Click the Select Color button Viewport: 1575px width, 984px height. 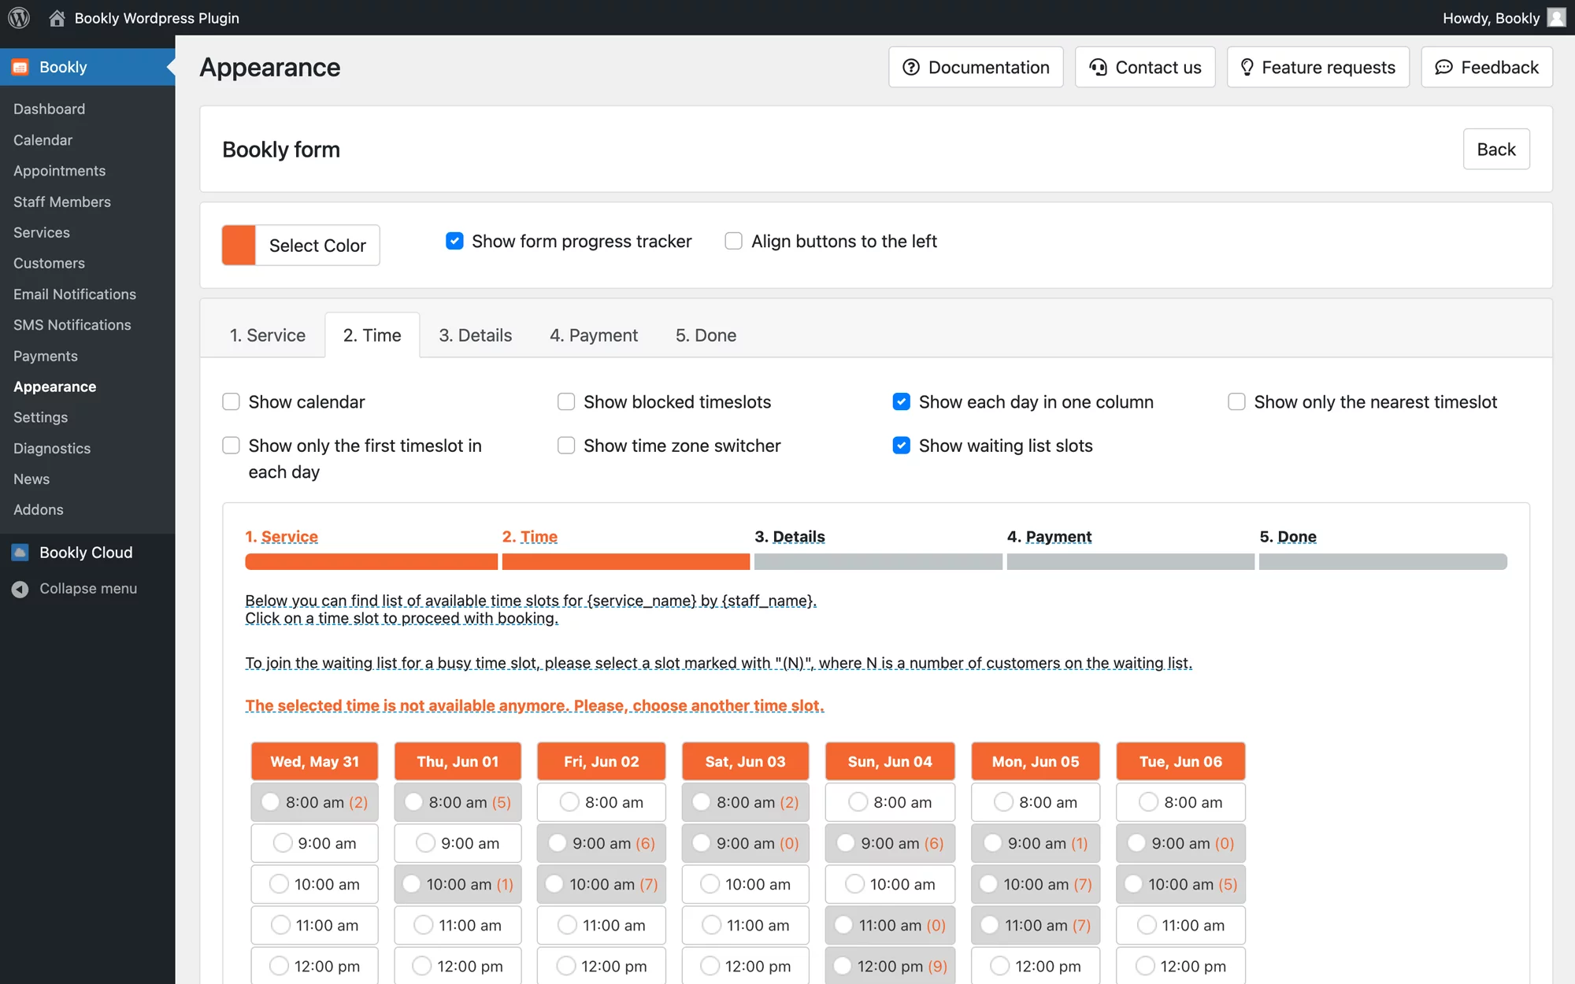click(x=317, y=245)
